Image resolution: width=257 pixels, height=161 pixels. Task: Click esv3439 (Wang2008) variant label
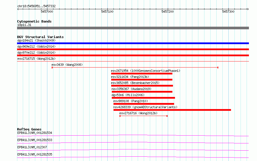pyautogui.click(x=67, y=65)
